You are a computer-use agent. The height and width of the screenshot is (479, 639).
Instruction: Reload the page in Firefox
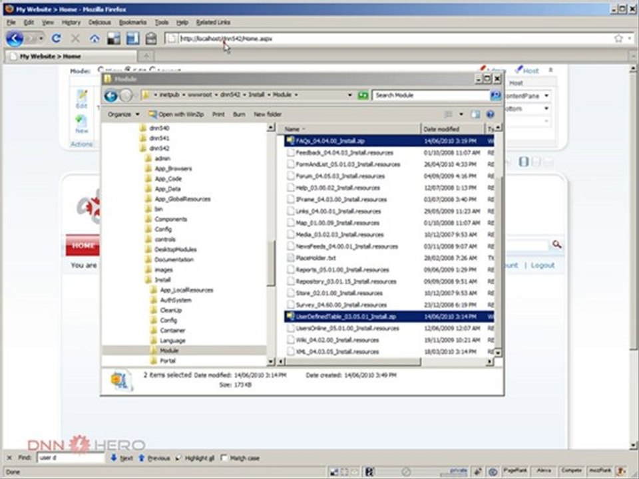pyautogui.click(x=56, y=39)
